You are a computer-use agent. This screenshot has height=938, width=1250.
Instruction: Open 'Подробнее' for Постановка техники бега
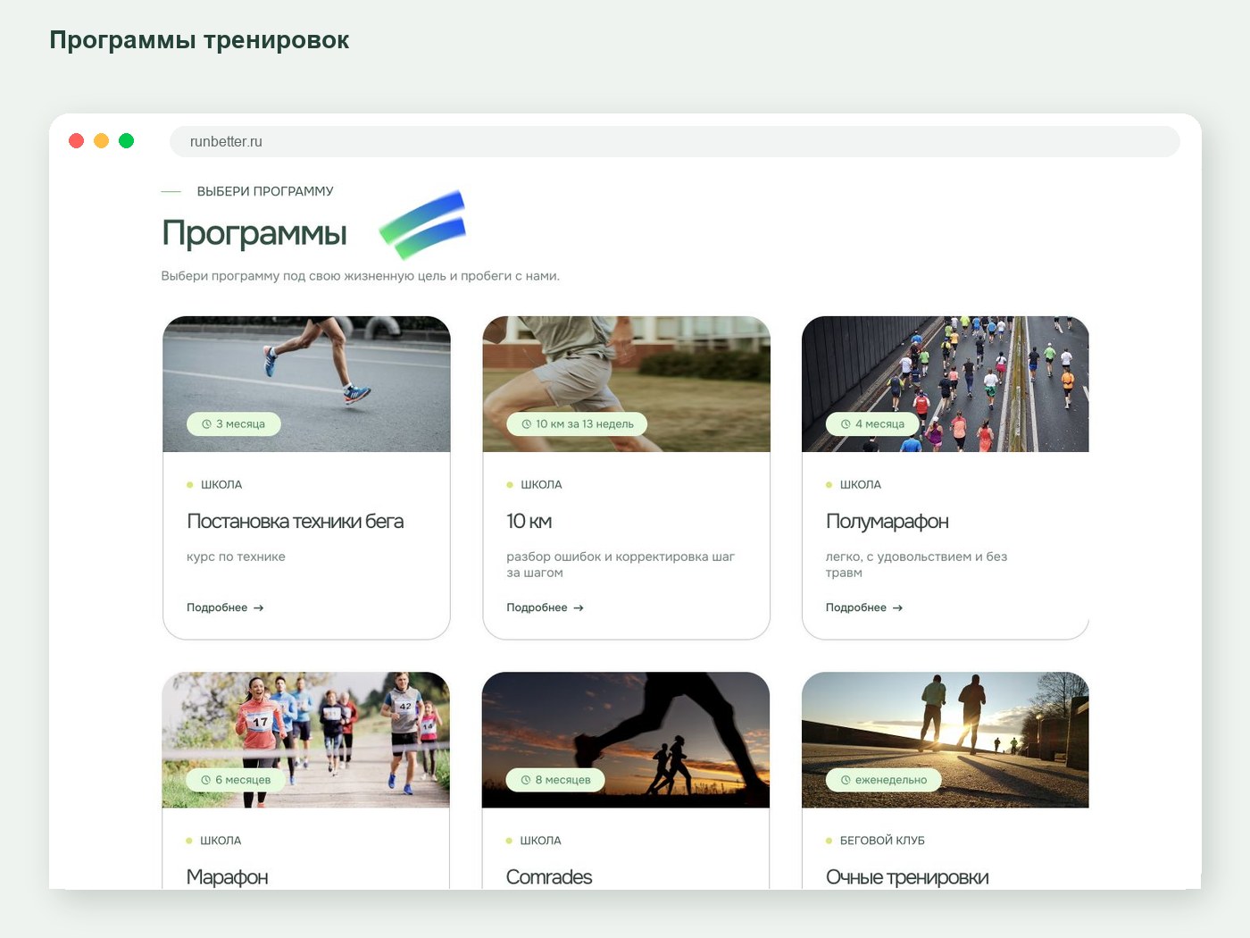pos(225,607)
